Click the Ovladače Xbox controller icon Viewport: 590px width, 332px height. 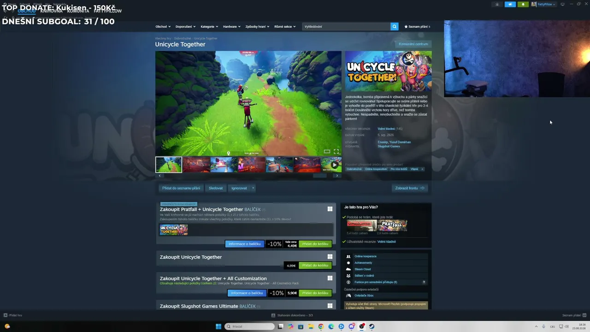(x=348, y=296)
